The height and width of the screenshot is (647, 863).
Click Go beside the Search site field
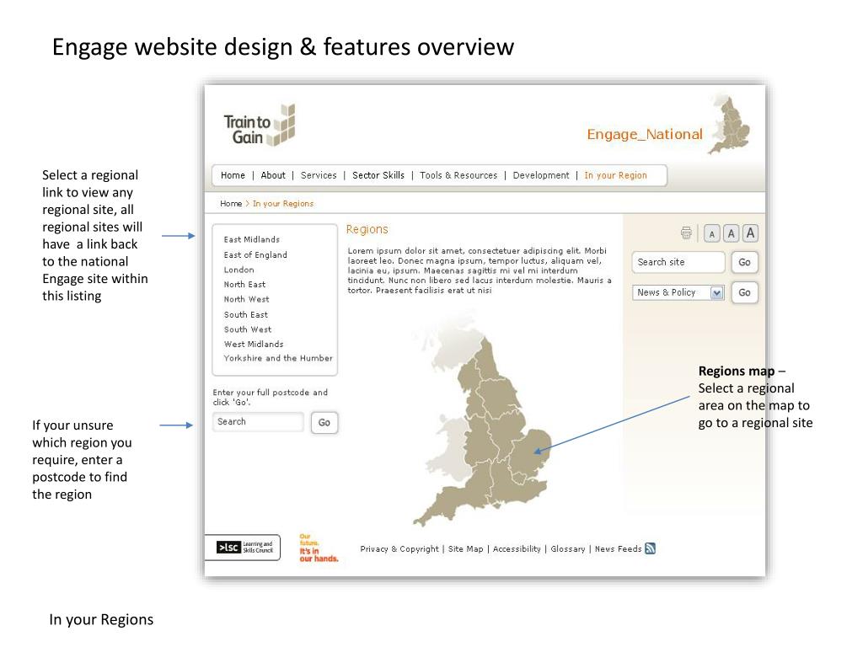click(744, 263)
